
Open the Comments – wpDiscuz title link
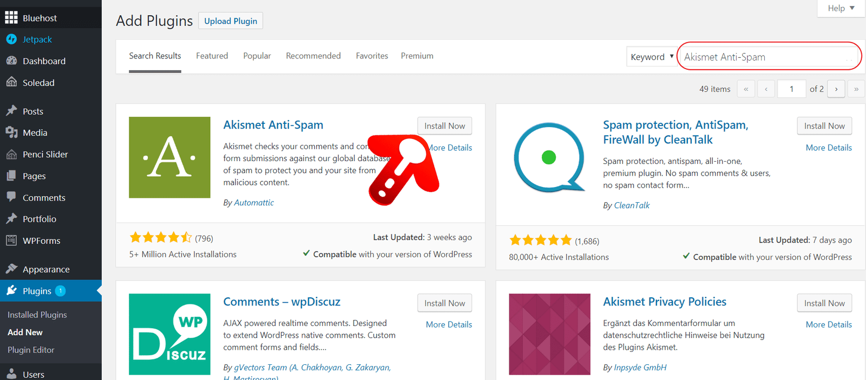(282, 302)
